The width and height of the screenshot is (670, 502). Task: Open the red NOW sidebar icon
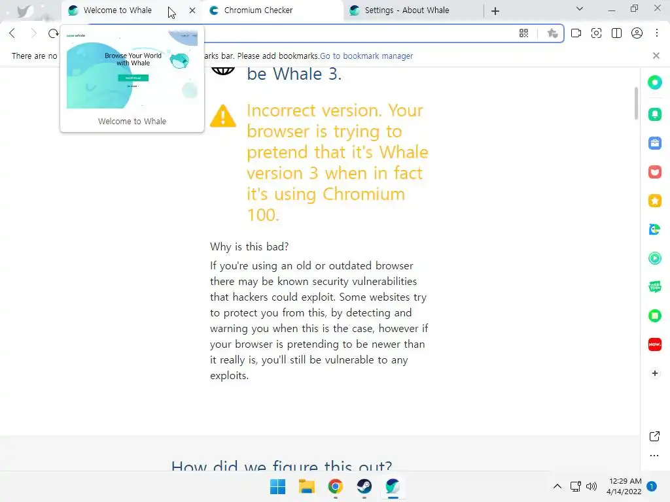[x=654, y=344]
